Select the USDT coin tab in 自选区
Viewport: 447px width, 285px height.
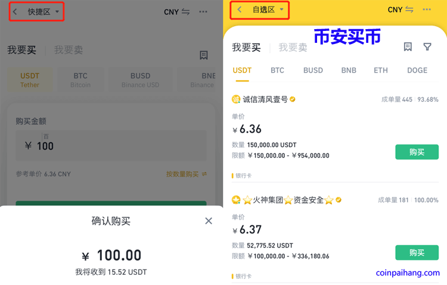pyautogui.click(x=242, y=70)
